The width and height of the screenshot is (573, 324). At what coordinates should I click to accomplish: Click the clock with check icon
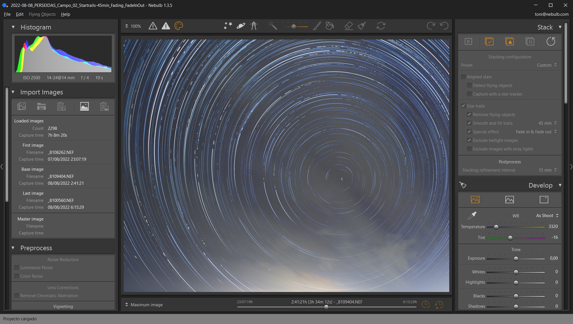coord(426,305)
